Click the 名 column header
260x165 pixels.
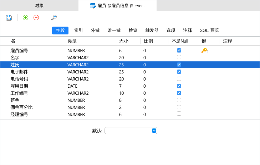pos(13,41)
